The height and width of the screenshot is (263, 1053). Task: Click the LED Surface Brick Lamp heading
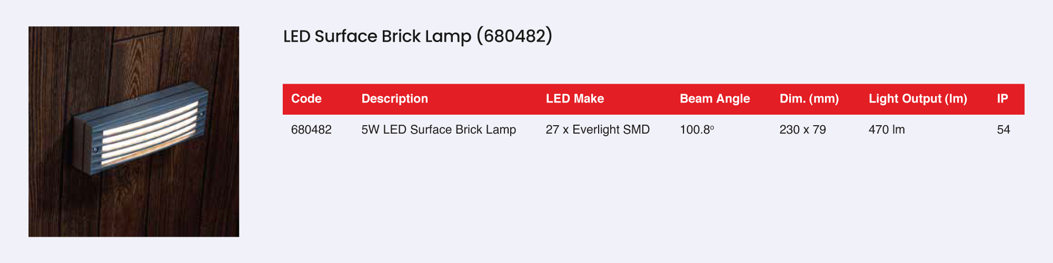(377, 36)
